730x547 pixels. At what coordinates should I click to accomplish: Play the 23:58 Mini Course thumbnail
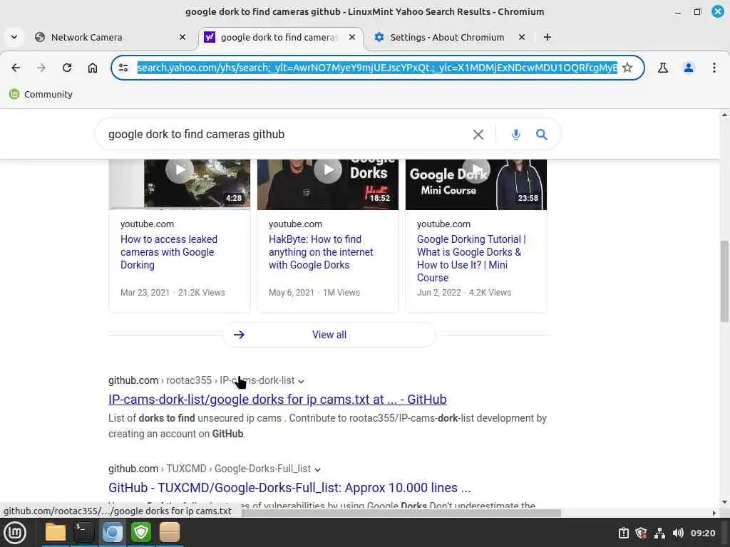click(x=475, y=184)
